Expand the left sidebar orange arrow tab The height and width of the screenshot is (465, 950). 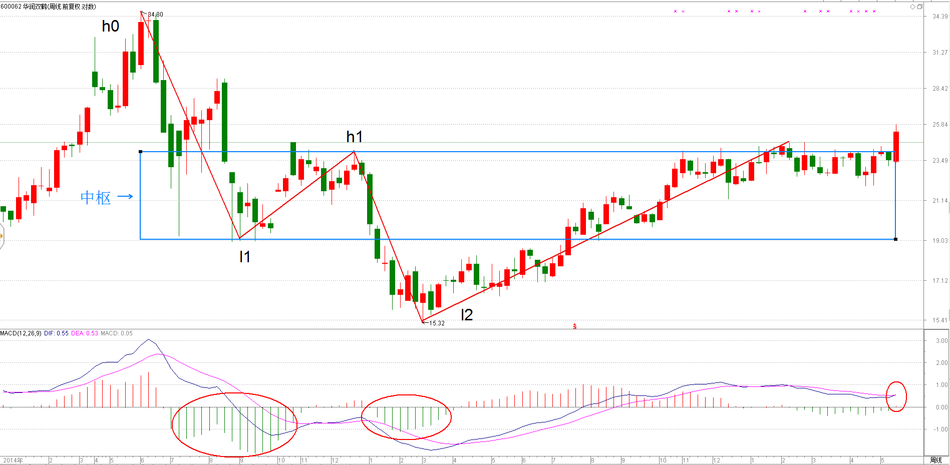(2, 236)
